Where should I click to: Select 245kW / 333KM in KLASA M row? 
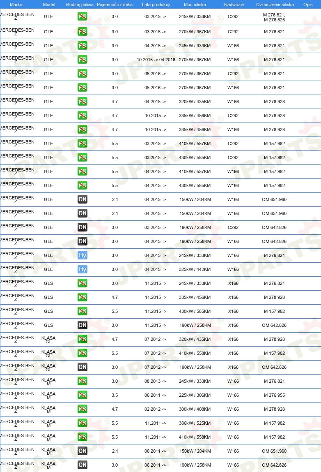pos(195,381)
